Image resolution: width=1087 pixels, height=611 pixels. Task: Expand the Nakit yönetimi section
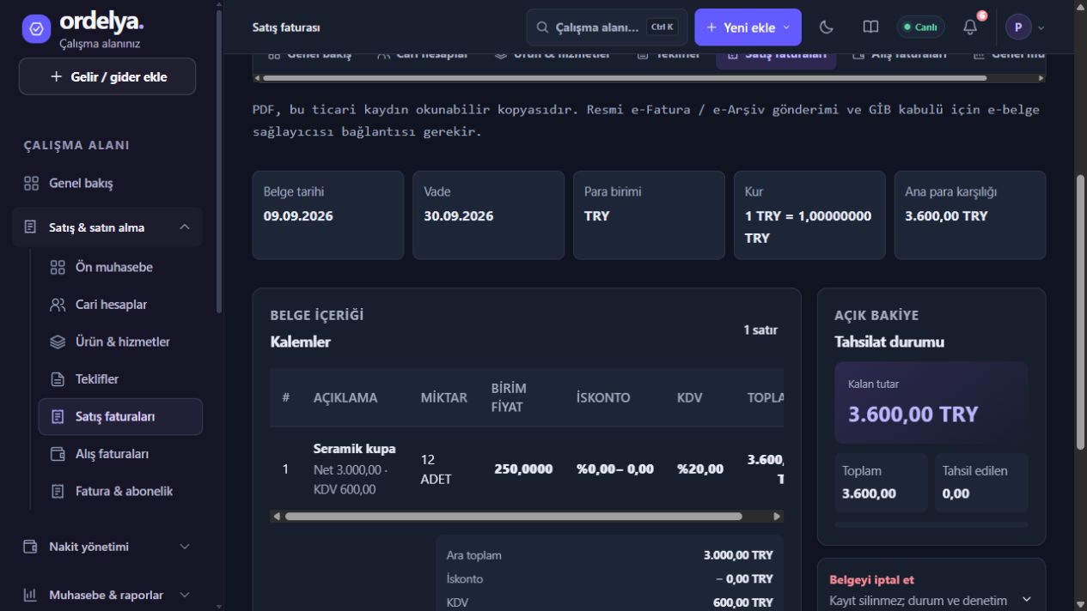(x=185, y=547)
